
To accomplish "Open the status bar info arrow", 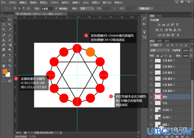I will pos(61,133).
